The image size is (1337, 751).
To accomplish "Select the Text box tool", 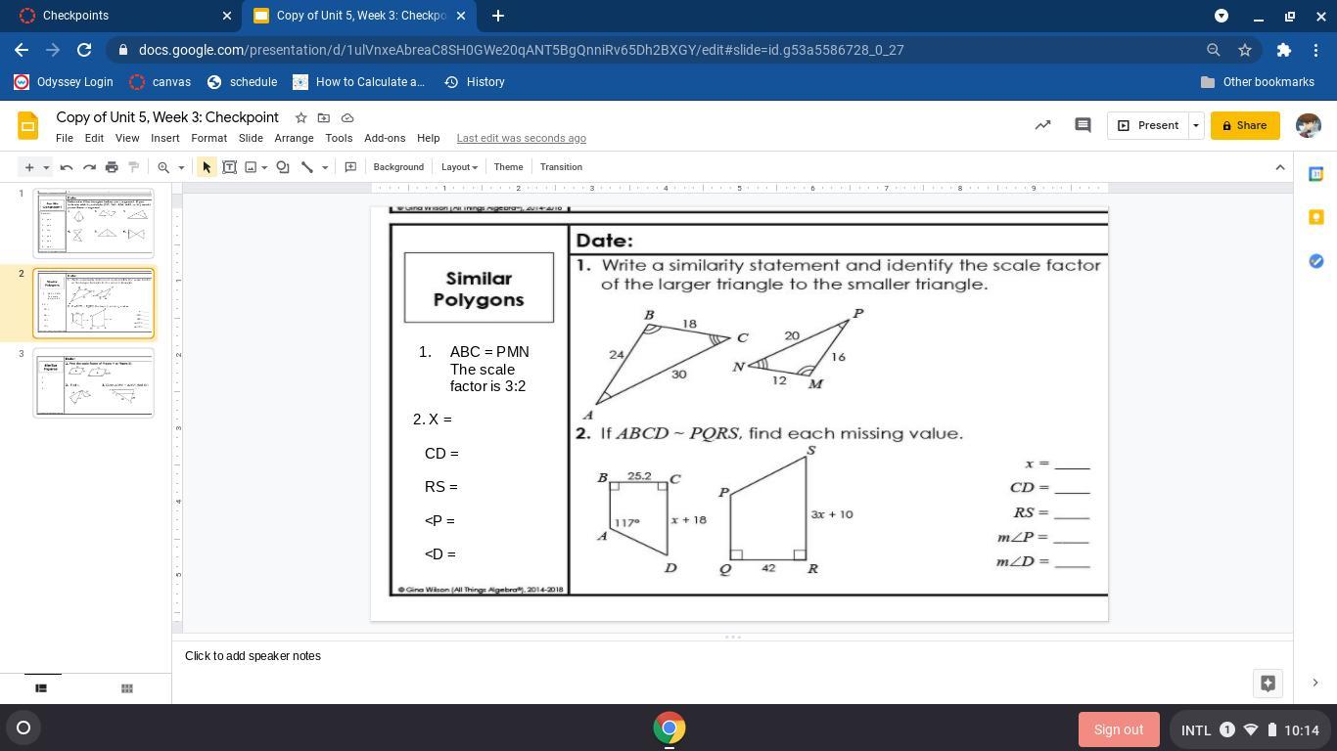I will point(230,167).
